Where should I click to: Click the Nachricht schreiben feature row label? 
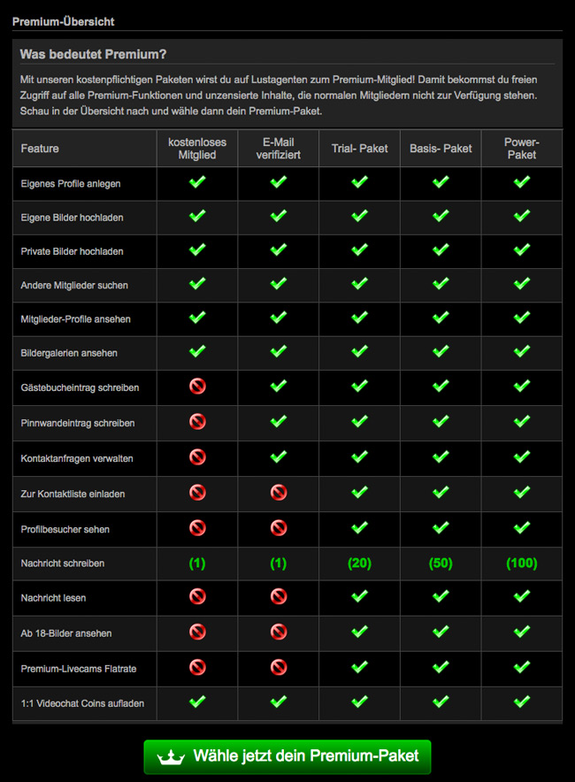point(63,563)
